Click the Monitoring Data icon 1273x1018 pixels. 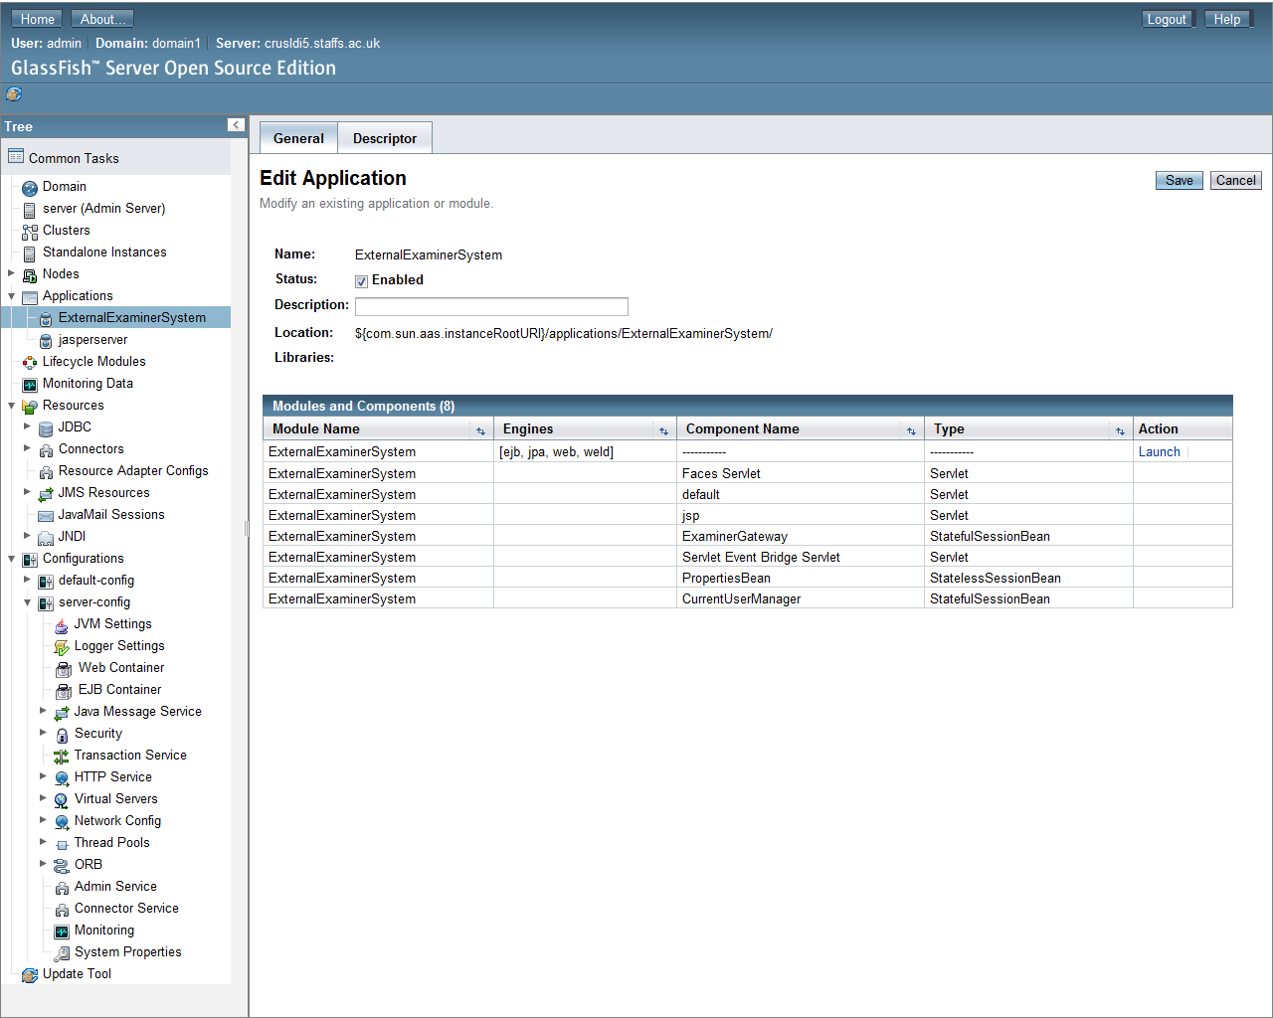[x=30, y=384]
